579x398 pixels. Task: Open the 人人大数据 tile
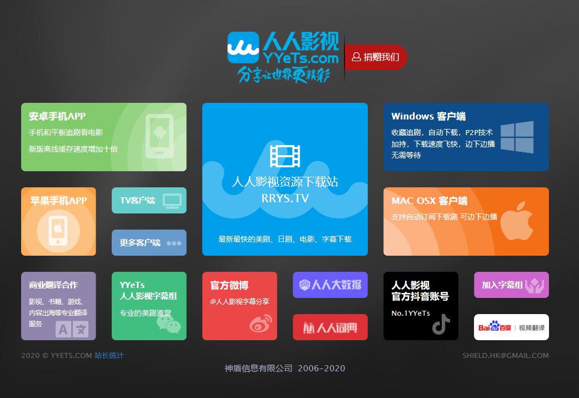(x=330, y=285)
